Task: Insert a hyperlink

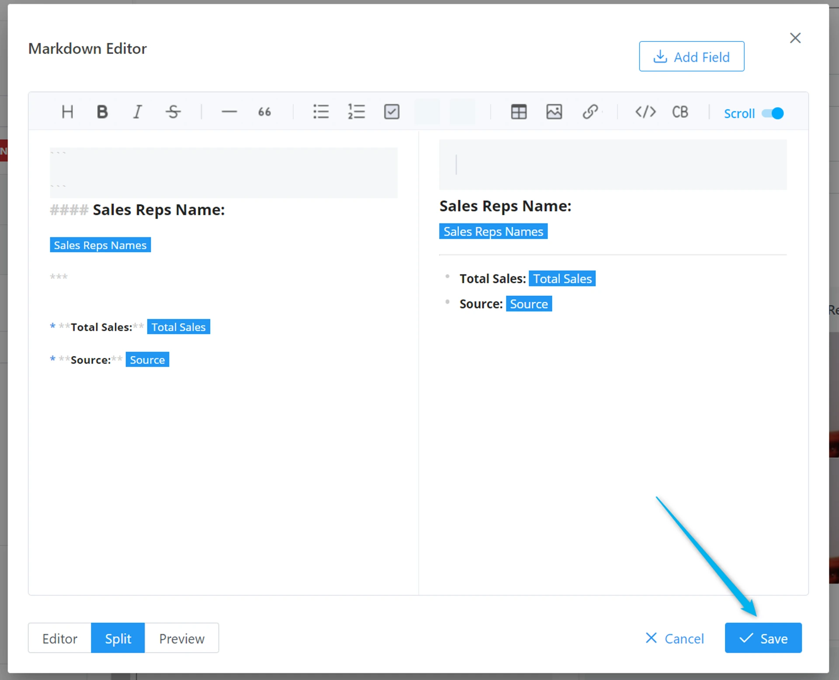Action: pos(590,112)
